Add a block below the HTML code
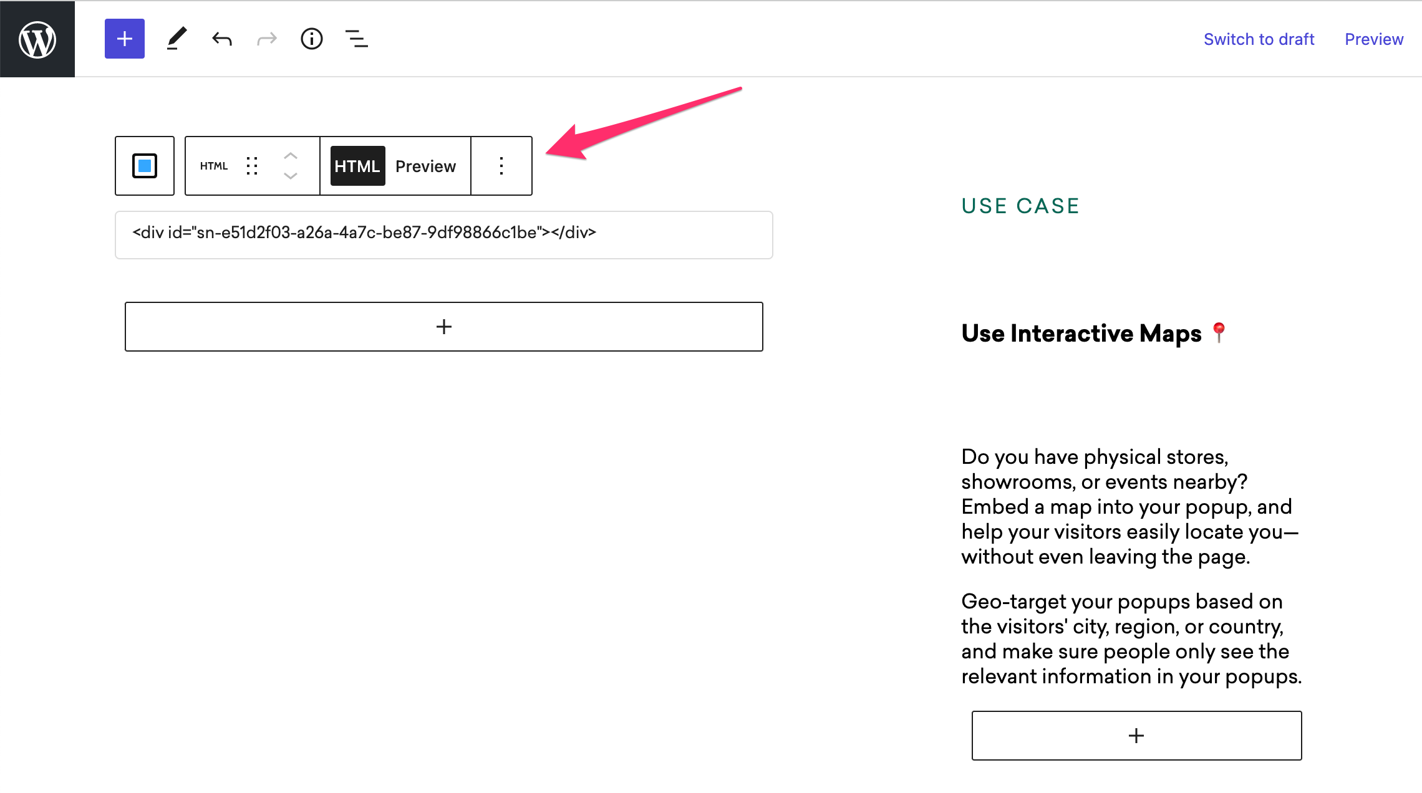This screenshot has width=1422, height=793. (x=444, y=327)
